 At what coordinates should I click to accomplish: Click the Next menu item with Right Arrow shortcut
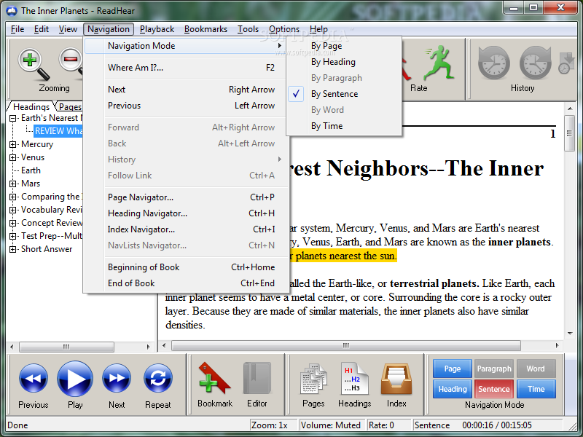186,90
